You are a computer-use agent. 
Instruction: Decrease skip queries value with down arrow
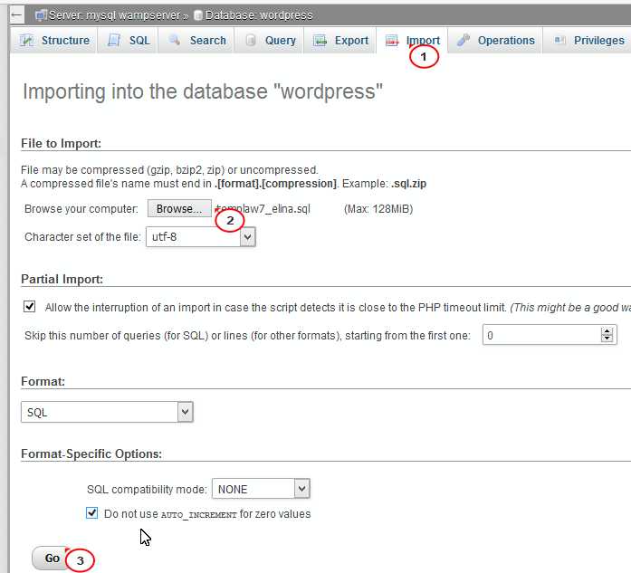point(607,339)
